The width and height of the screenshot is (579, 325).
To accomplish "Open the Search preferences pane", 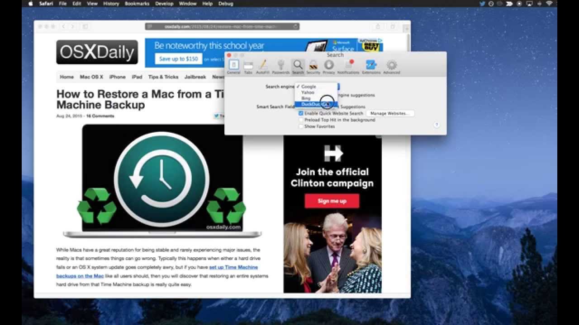I will point(298,67).
